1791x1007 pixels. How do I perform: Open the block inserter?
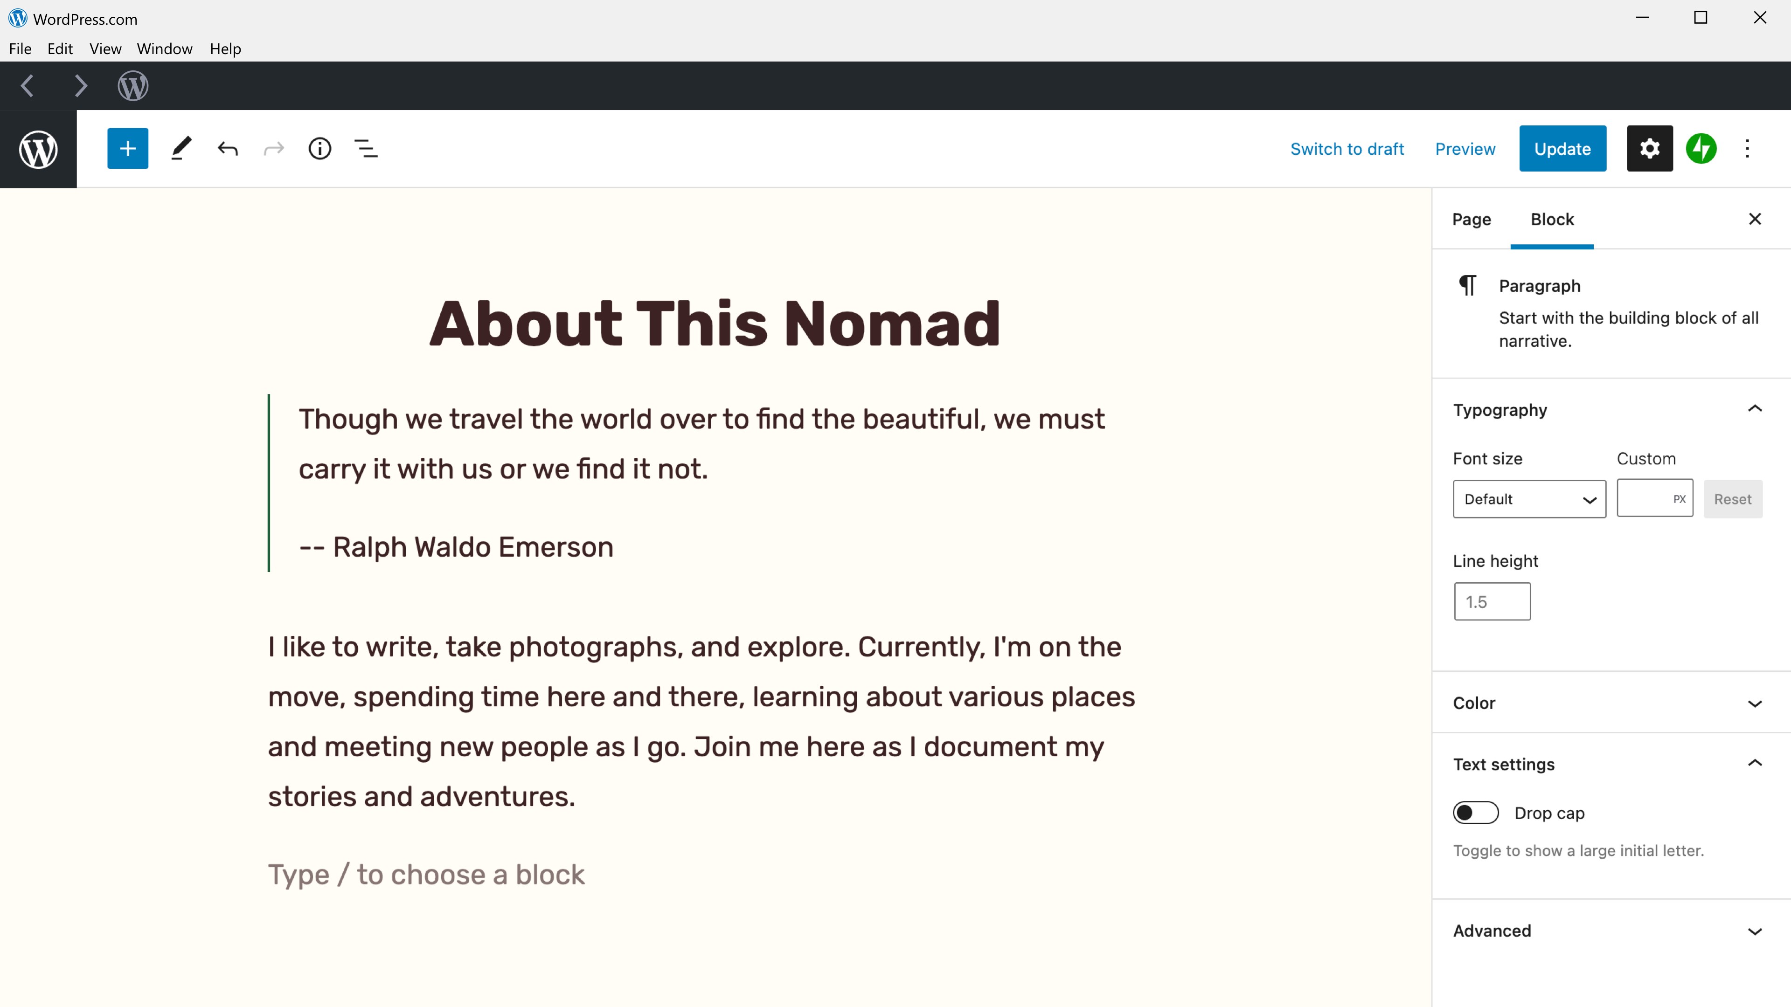click(x=127, y=148)
